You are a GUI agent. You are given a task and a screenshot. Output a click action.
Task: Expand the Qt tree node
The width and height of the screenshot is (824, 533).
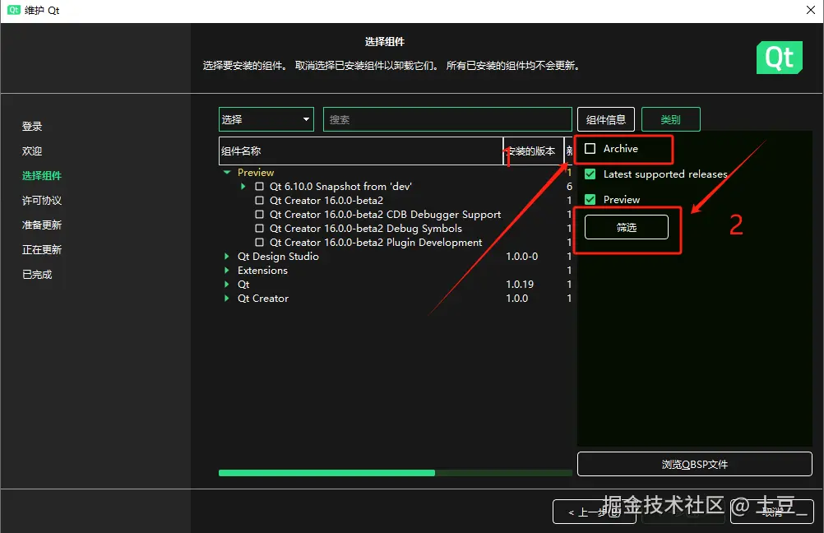tap(226, 285)
